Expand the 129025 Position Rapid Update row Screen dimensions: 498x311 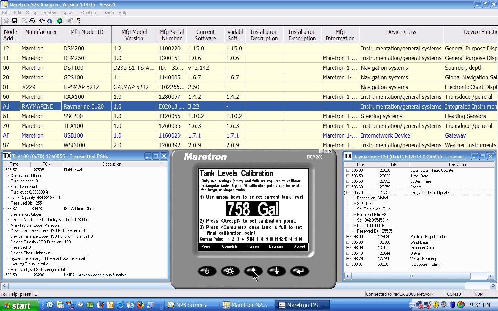coord(348,237)
